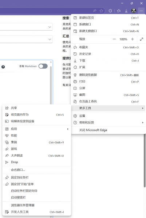The width and height of the screenshot is (146, 218).
Task: Open 设置 settings entry
Action: pyautogui.click(x=107, y=116)
